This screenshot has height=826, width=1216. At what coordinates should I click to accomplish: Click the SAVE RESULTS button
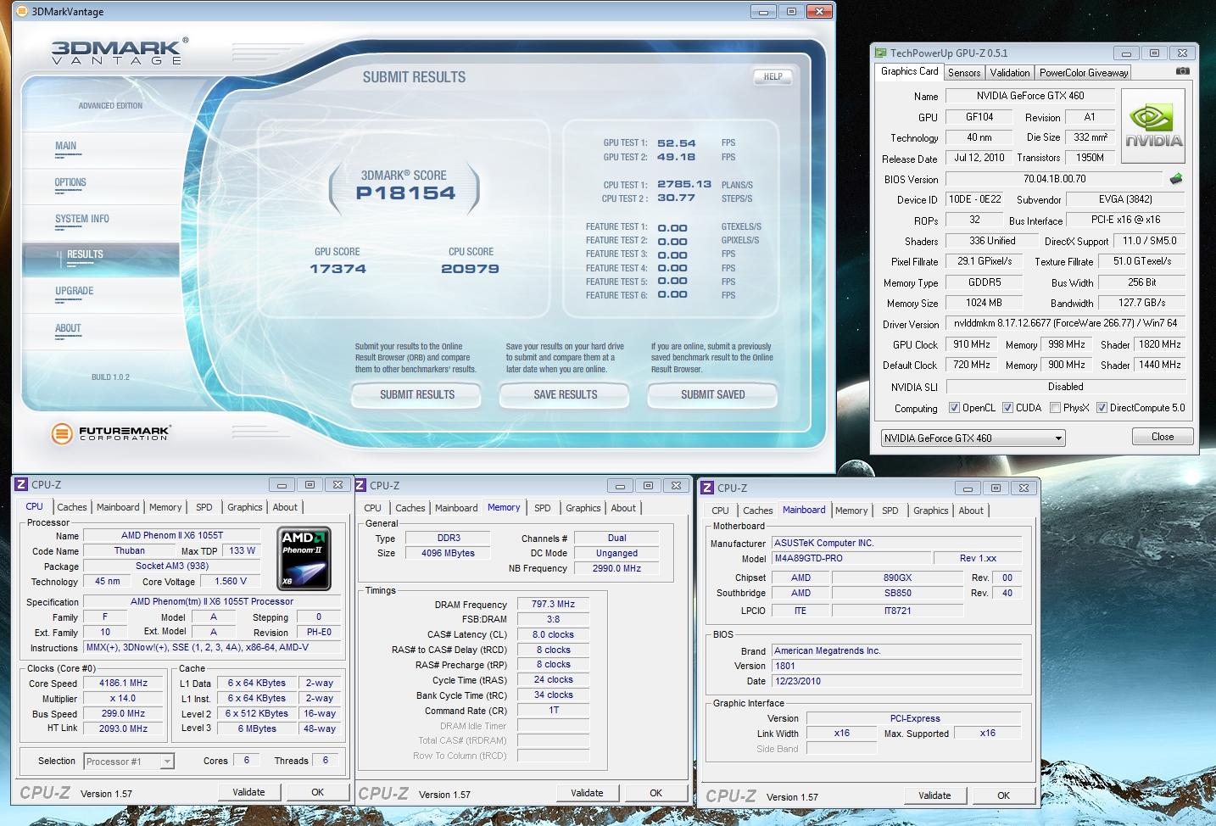[x=565, y=394]
